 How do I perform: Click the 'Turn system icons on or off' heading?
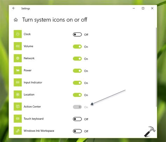(55, 20)
